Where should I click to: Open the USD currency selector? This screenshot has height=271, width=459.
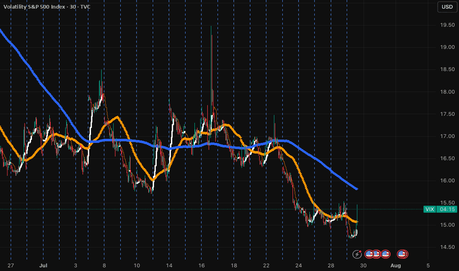pyautogui.click(x=447, y=7)
